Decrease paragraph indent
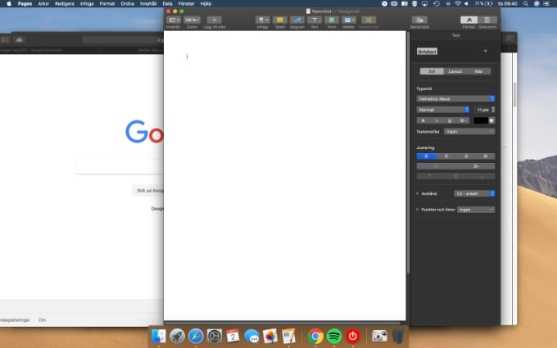557x348 pixels. [437, 166]
